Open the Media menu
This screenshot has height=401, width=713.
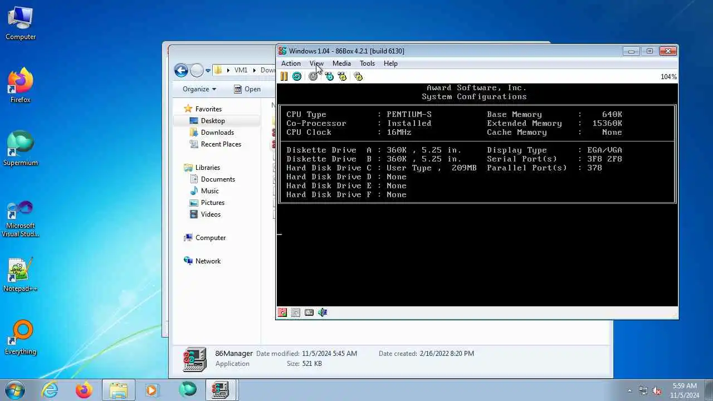tap(341, 63)
